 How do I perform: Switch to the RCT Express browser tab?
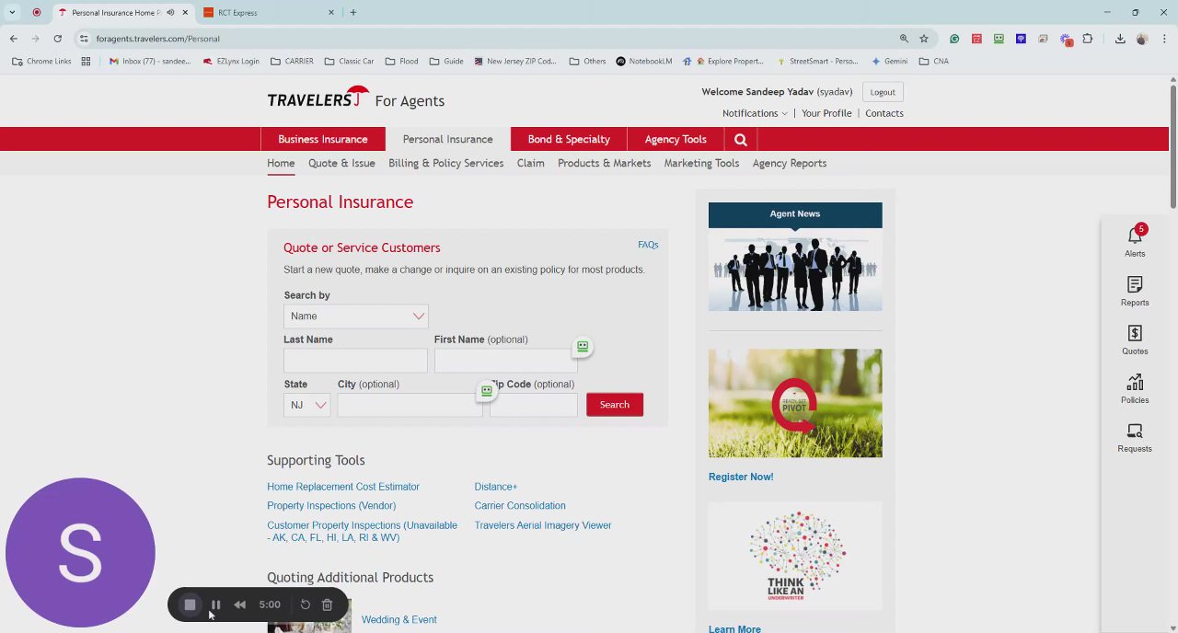click(x=267, y=13)
